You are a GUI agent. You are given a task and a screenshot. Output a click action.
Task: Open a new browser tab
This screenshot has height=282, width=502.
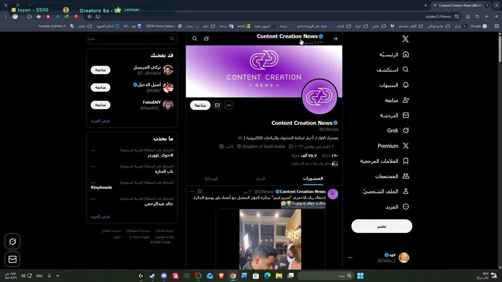[426, 5]
